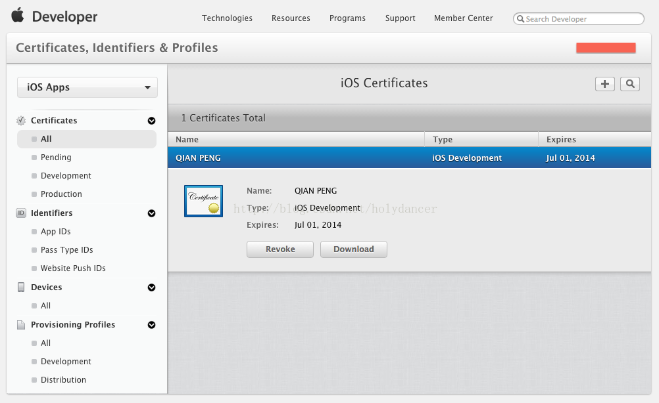Click the Apple logo icon
This screenshot has height=403, width=659.
tap(18, 15)
